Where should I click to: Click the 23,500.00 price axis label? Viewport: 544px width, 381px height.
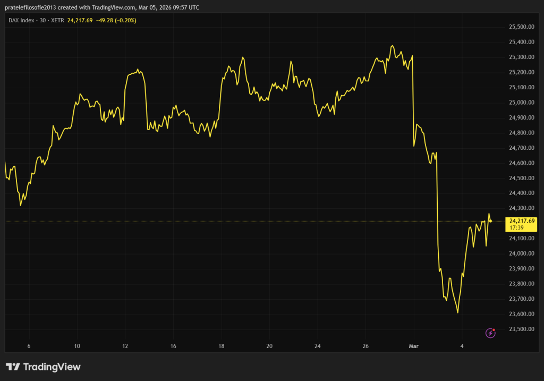click(521, 329)
